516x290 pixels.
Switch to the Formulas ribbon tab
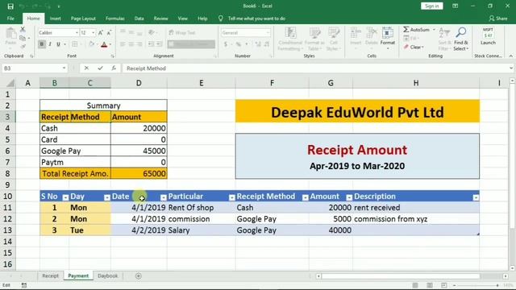click(x=114, y=19)
